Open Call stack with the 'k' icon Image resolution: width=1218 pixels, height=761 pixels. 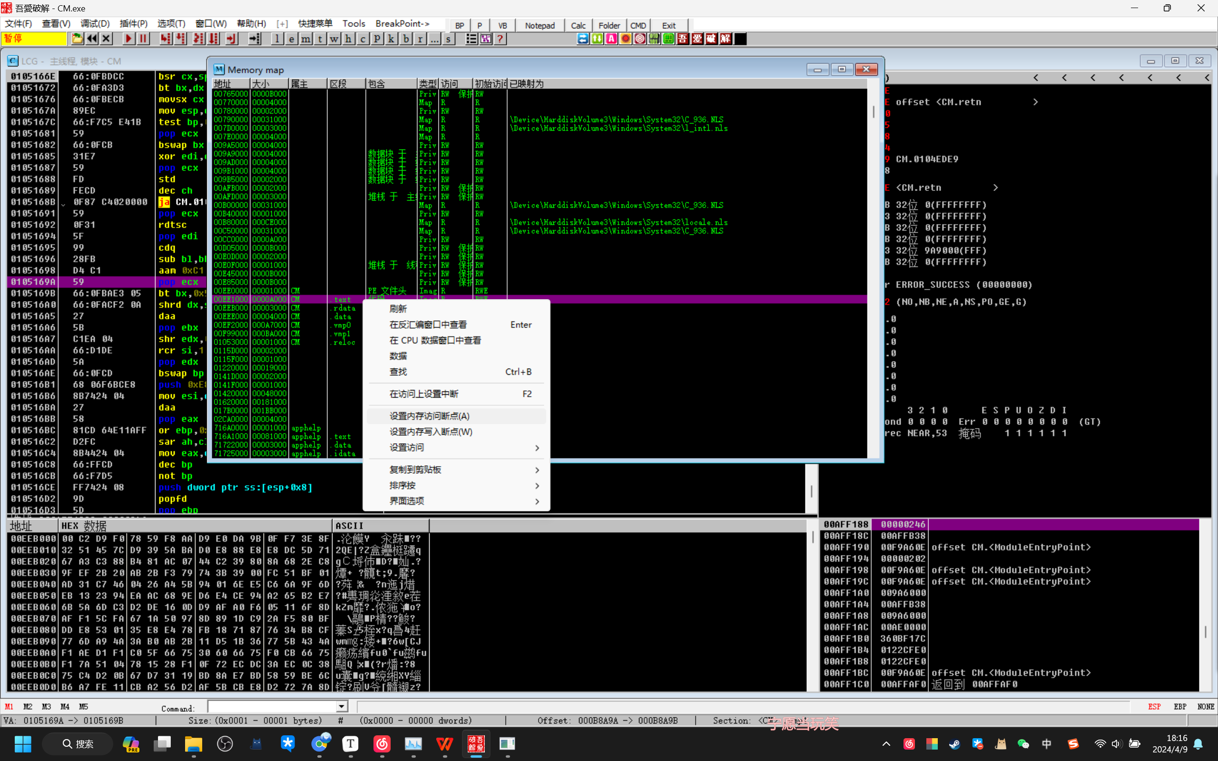click(x=391, y=39)
